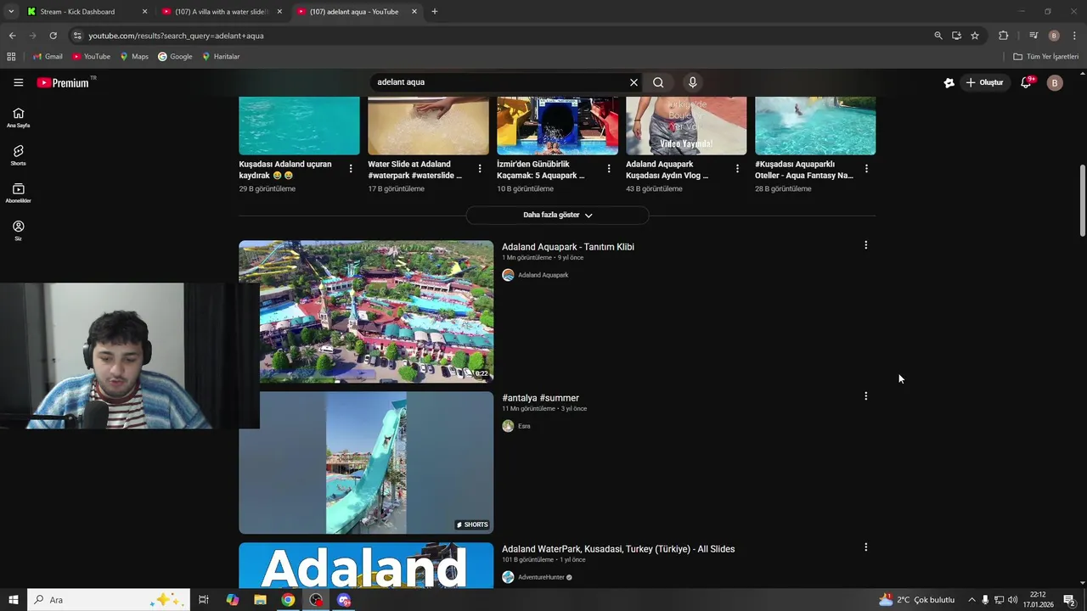Open Adaland WaterPark, Kusadasi, Turkey title
Screen dimensions: 1087x611
coord(618,549)
